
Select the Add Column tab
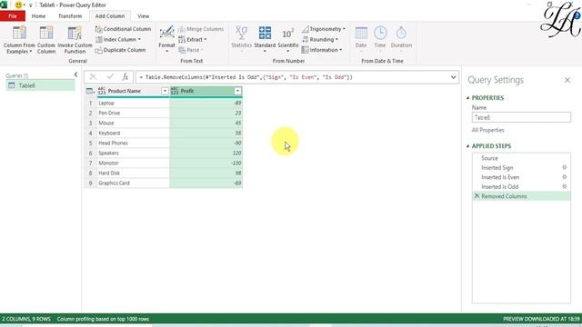point(110,16)
